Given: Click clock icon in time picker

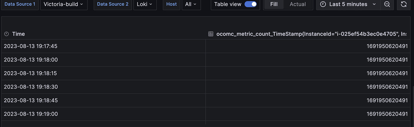Looking at the screenshot, I should 323,4.
